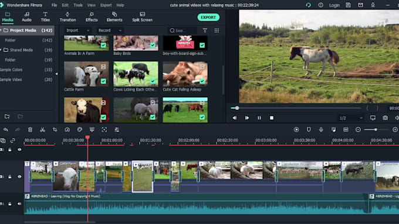
Task: Mute the audio track
Action: [19, 204]
